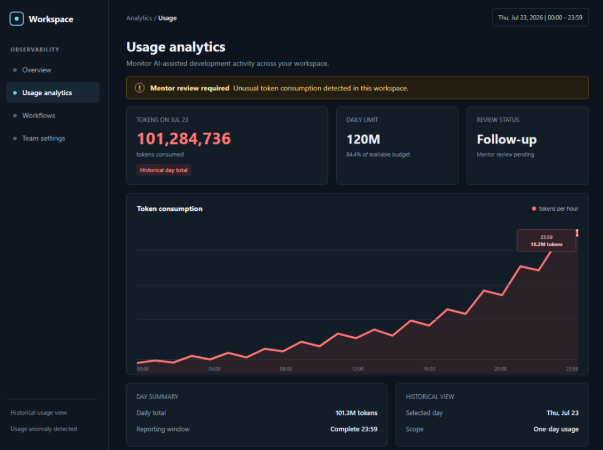Click the OBSERVABILITY sidebar section label

tap(35, 50)
